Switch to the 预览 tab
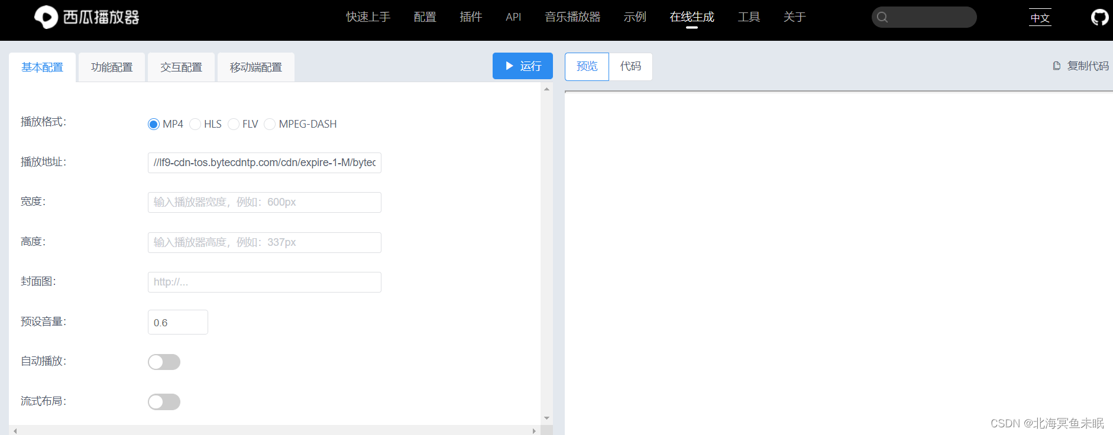The height and width of the screenshot is (435, 1113). pyautogui.click(x=587, y=66)
